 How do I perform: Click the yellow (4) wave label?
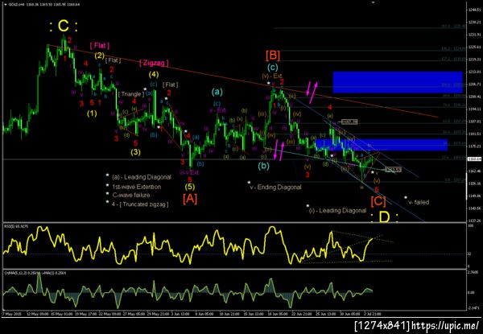154,74
